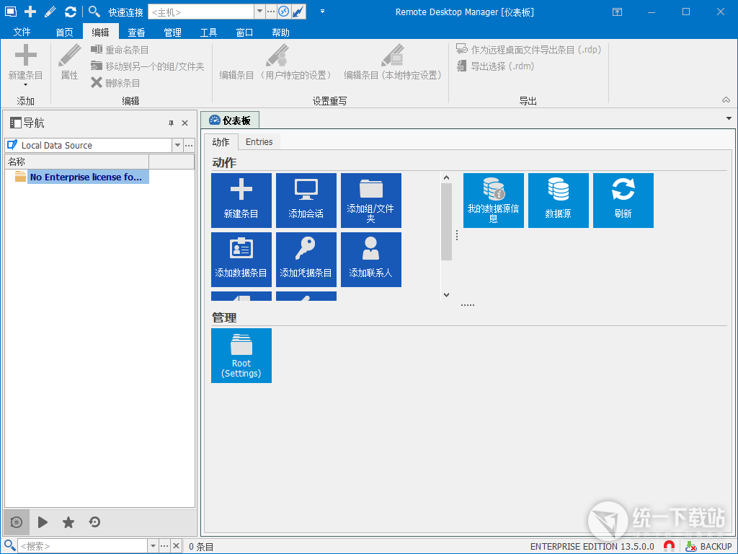Click 编辑条目（用户特定的设置）
This screenshot has width=738, height=554.
276,62
